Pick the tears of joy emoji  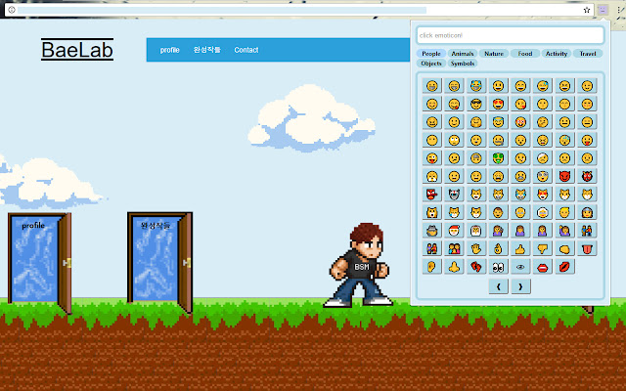click(x=476, y=86)
